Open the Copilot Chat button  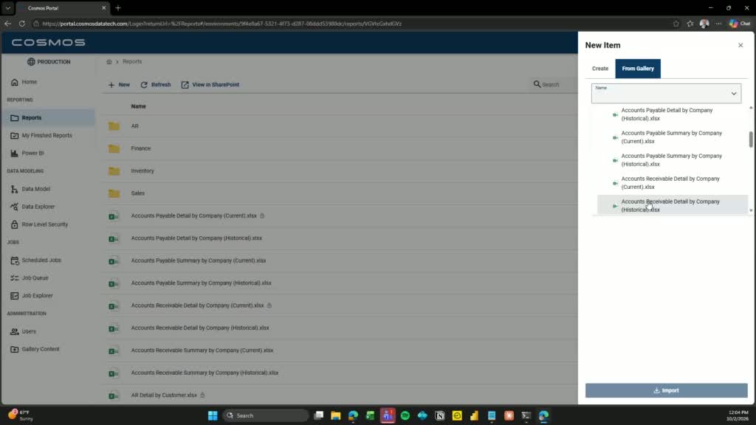click(x=740, y=24)
